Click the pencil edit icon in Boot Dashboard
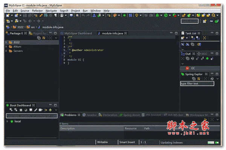This screenshot has width=226, height=150. pyautogui.click(x=36, y=110)
